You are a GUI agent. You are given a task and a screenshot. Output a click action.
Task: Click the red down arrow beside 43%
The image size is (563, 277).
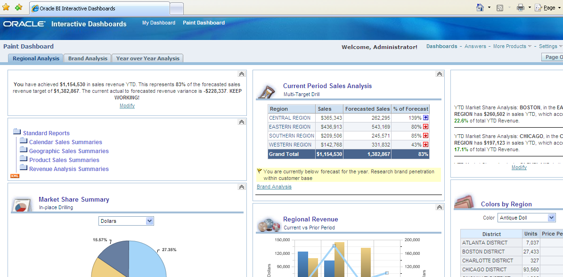pyautogui.click(x=425, y=145)
